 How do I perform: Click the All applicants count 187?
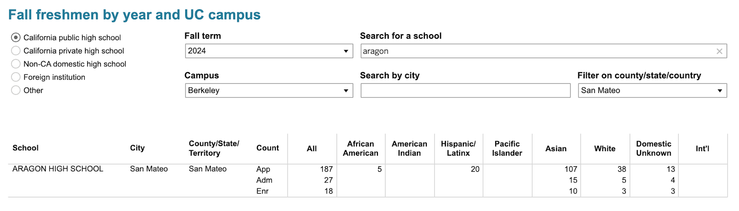click(326, 169)
